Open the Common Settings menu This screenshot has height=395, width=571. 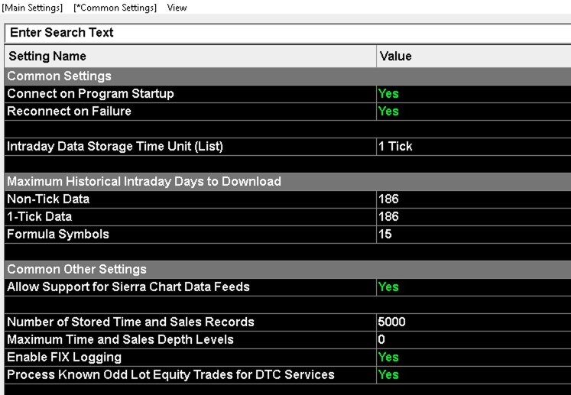[x=115, y=8]
